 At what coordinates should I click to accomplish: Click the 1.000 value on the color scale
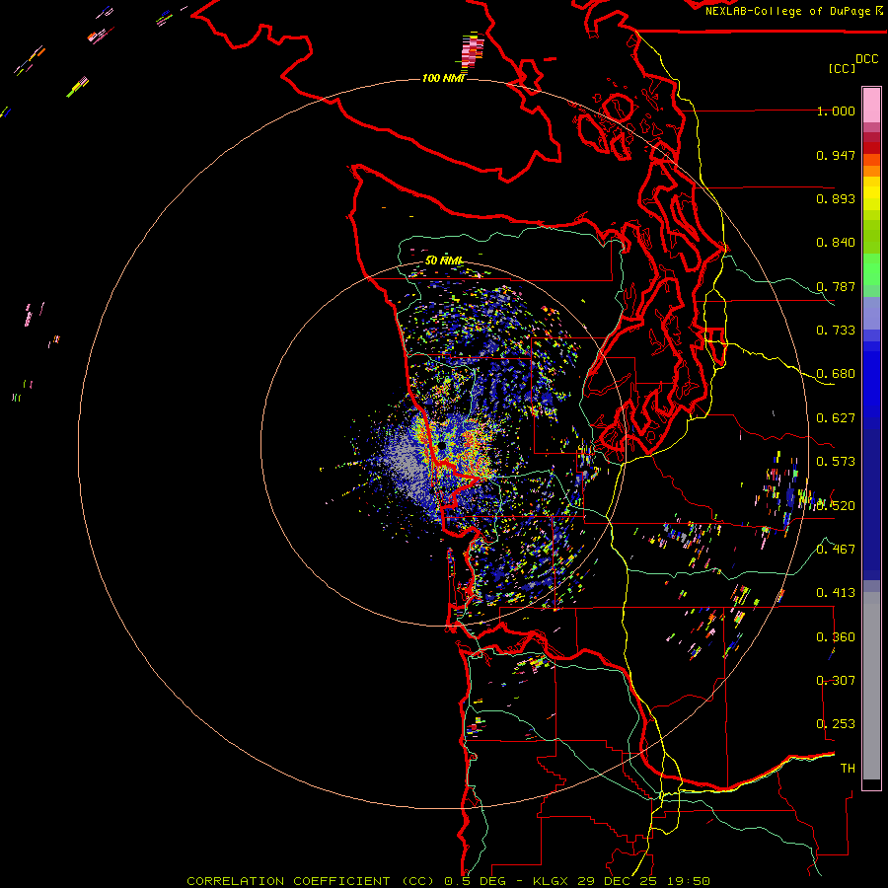point(836,111)
